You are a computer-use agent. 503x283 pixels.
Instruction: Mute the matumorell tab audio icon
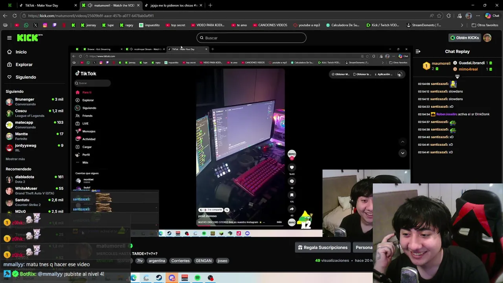[x=90, y=6]
